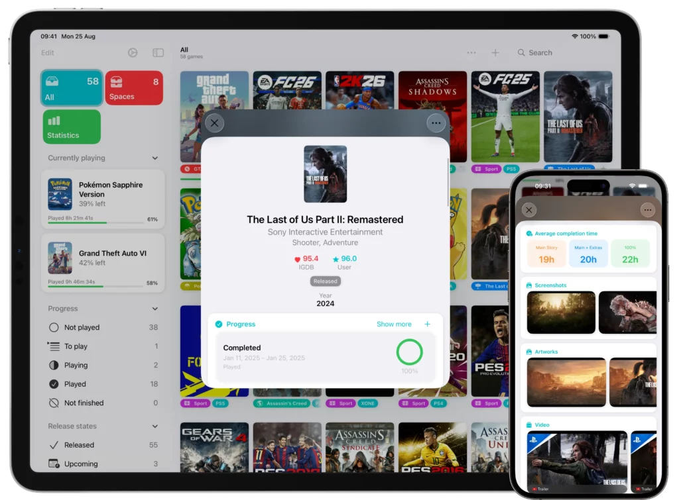This screenshot has width=679, height=500.
Task: Click the circular filter icon beside Edit
Action: pos(133,53)
